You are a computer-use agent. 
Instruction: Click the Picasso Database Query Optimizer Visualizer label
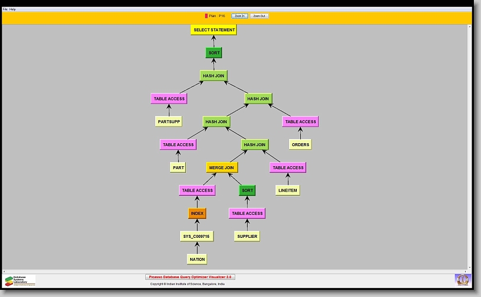click(x=190, y=277)
